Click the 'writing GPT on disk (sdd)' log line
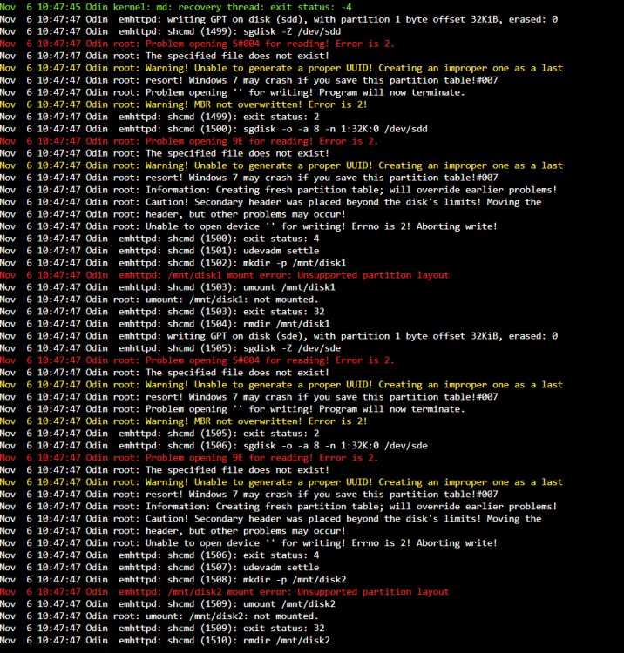Screen dimensions: 624x653 pyautogui.click(x=279, y=19)
